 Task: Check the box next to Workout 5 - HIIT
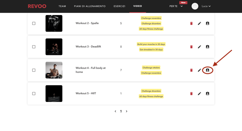pos(34,94)
